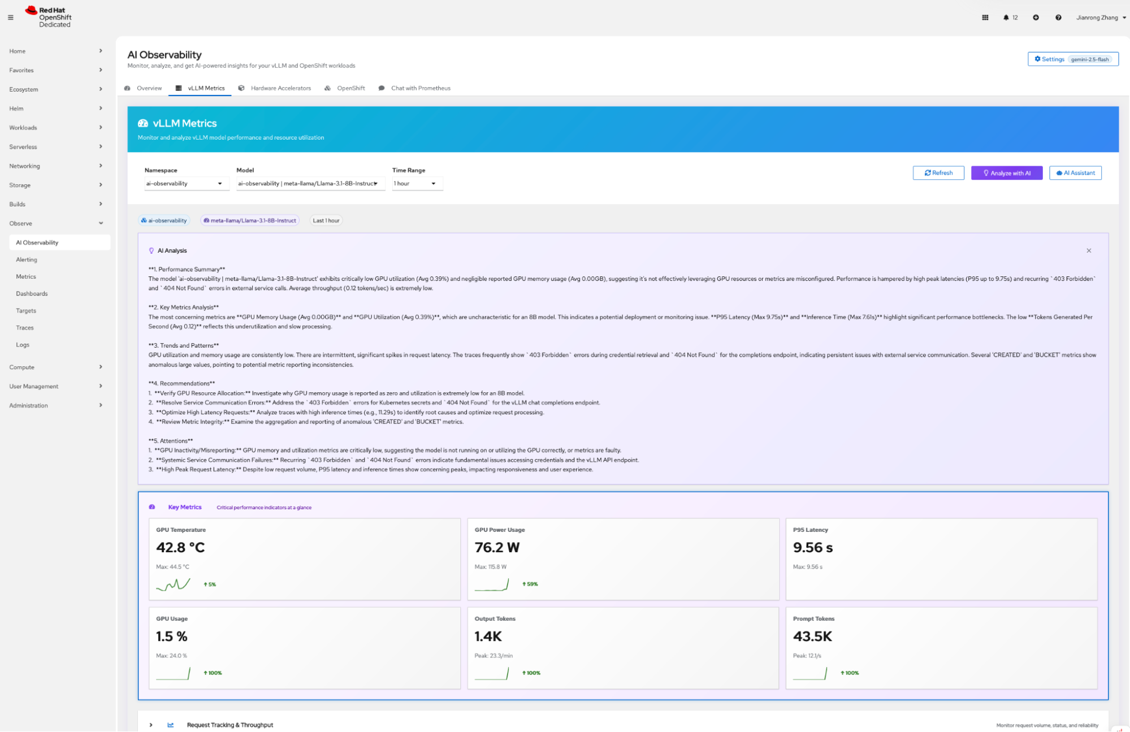The width and height of the screenshot is (1130, 732).
Task: Click the Analyze with AI button
Action: [x=1006, y=172]
